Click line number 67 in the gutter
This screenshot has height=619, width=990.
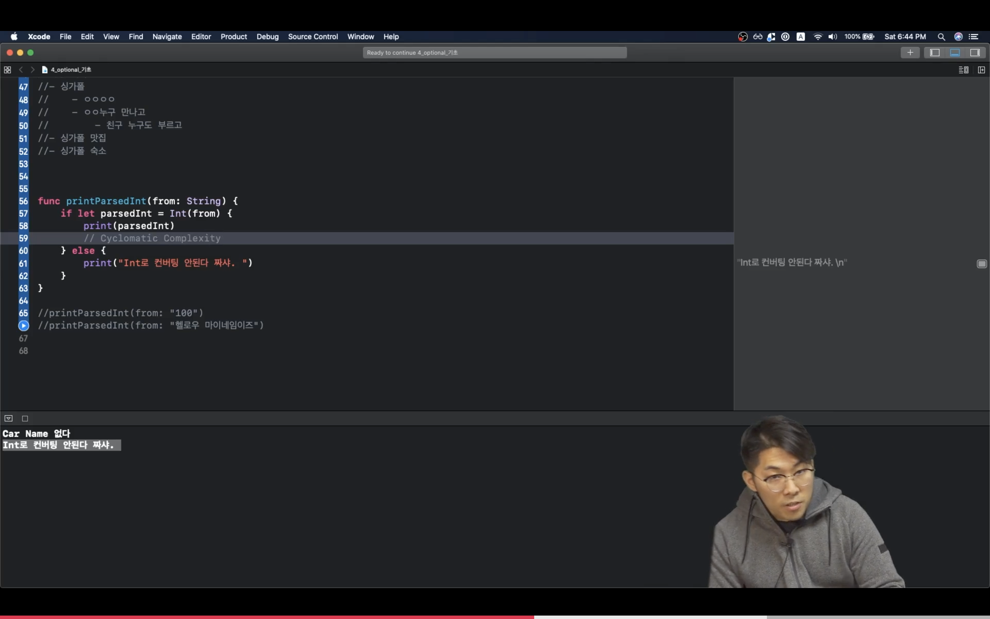tap(23, 339)
